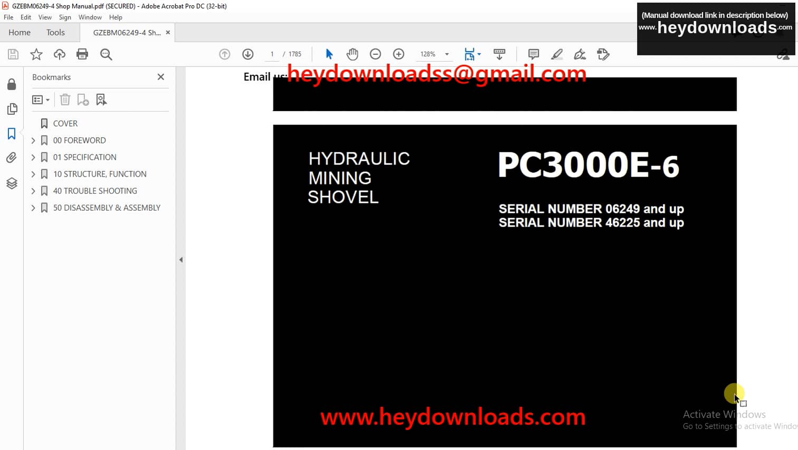The height and width of the screenshot is (450, 798).
Task: Add new bookmark icon
Action: (83, 100)
